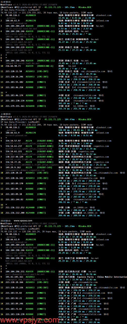Select hop IP '221.183.89.246'
127x324 pixels.
click(x=14, y=303)
